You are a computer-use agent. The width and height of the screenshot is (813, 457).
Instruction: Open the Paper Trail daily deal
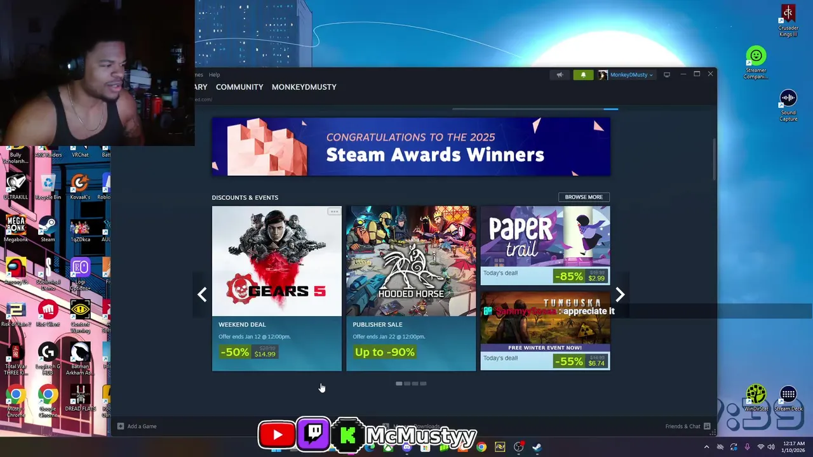click(x=545, y=245)
